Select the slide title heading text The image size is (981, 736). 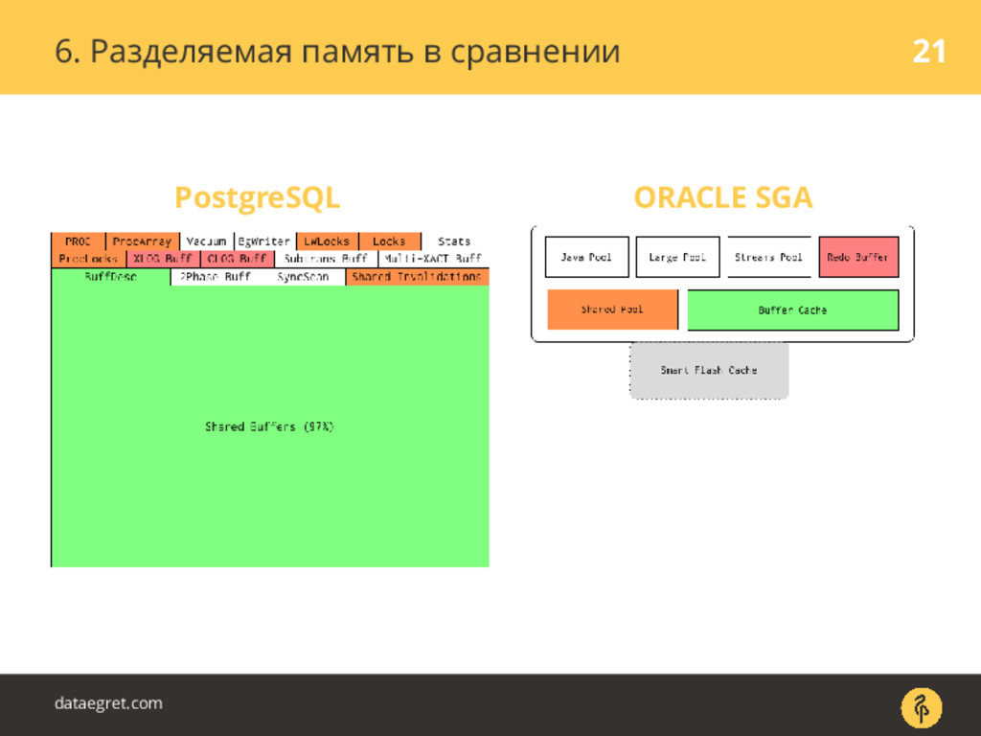point(337,52)
